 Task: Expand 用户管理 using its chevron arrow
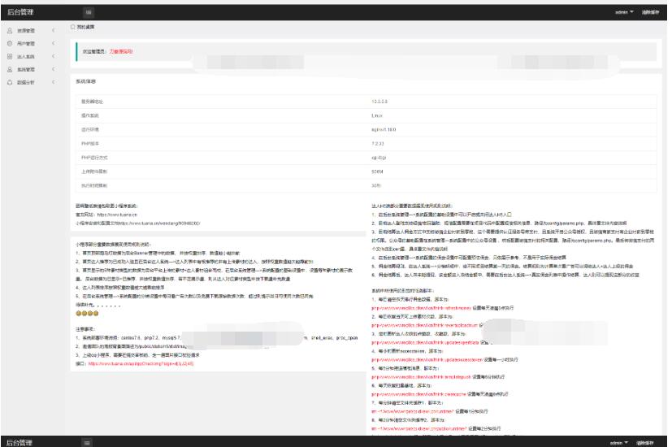coord(53,44)
